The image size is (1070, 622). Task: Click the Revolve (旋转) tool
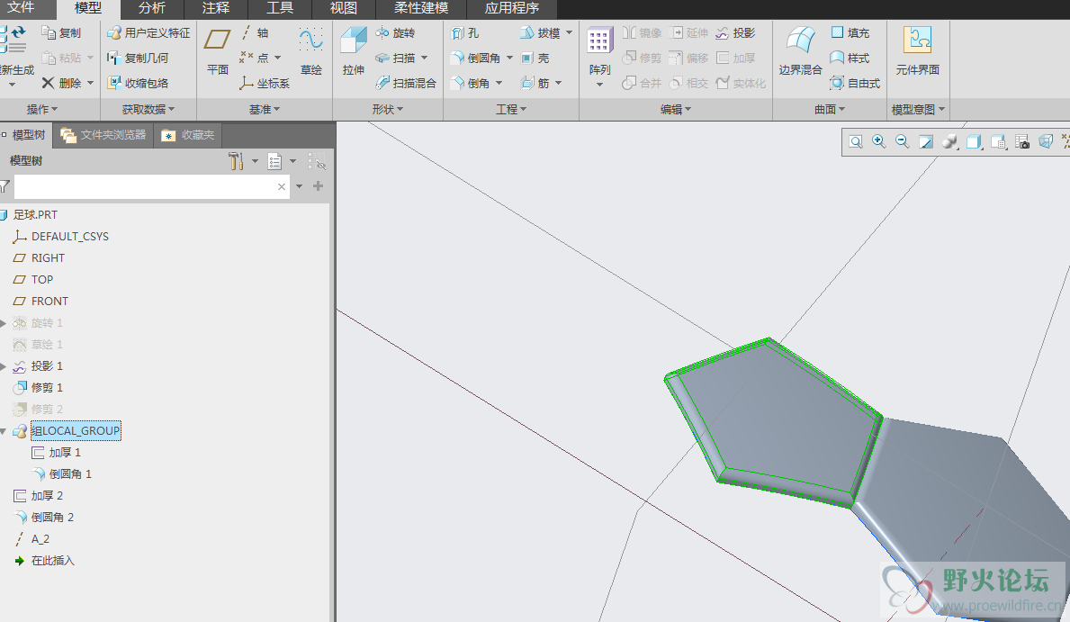click(x=395, y=32)
